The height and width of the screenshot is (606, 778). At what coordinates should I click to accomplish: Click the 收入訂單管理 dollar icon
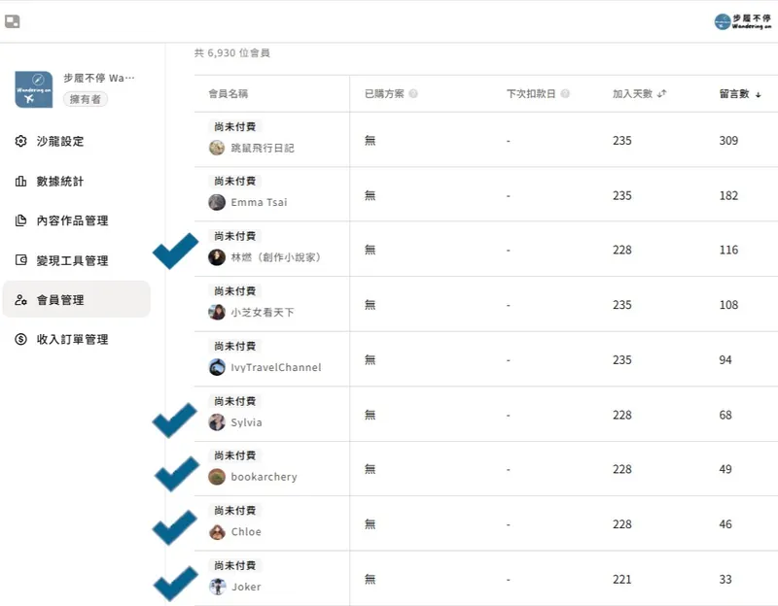pyautogui.click(x=21, y=339)
